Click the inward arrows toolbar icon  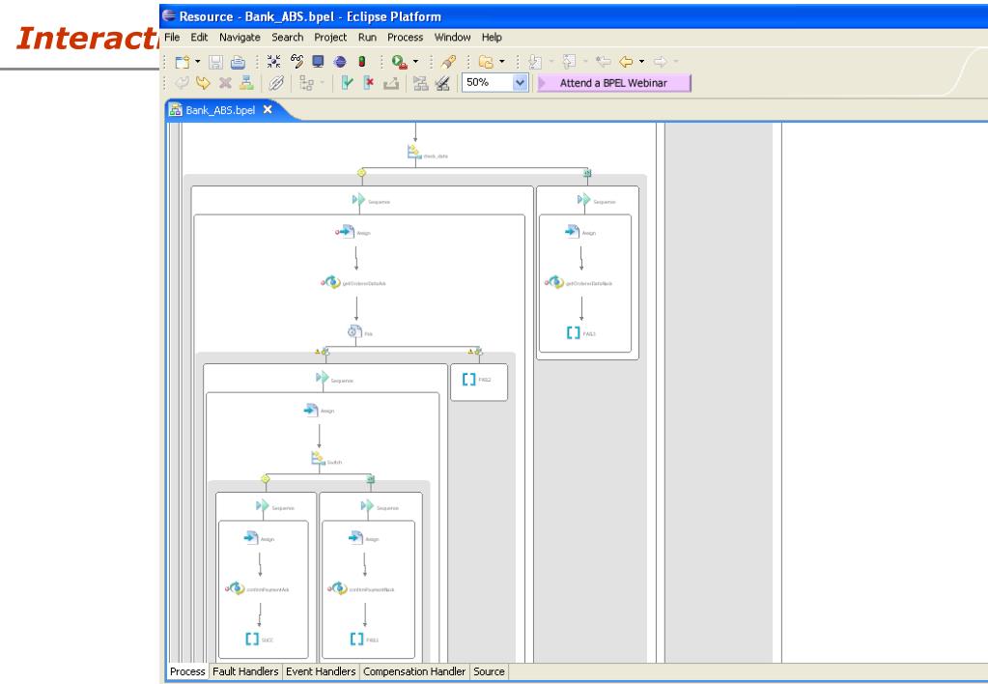point(273,62)
